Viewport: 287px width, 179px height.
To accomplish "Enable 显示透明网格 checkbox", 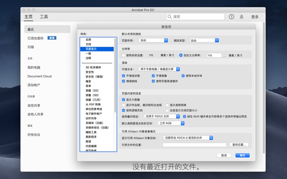I will (x=167, y=105).
